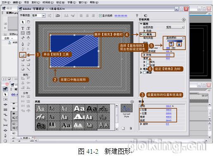Select the Path Type tool
Image resolution: width=213 pixels, height=157 pixels.
point(23,38)
